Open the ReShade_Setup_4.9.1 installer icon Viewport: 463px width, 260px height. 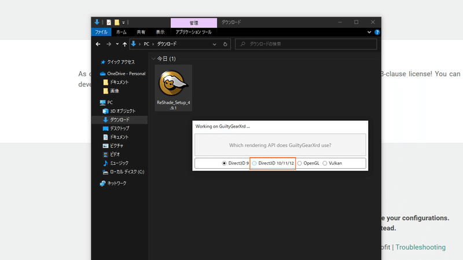(x=173, y=88)
